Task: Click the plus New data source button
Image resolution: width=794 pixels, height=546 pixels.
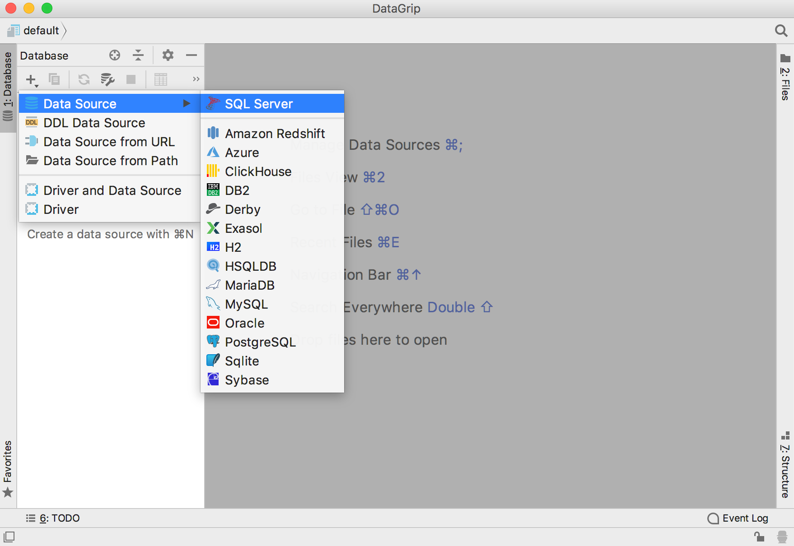Action: click(32, 80)
